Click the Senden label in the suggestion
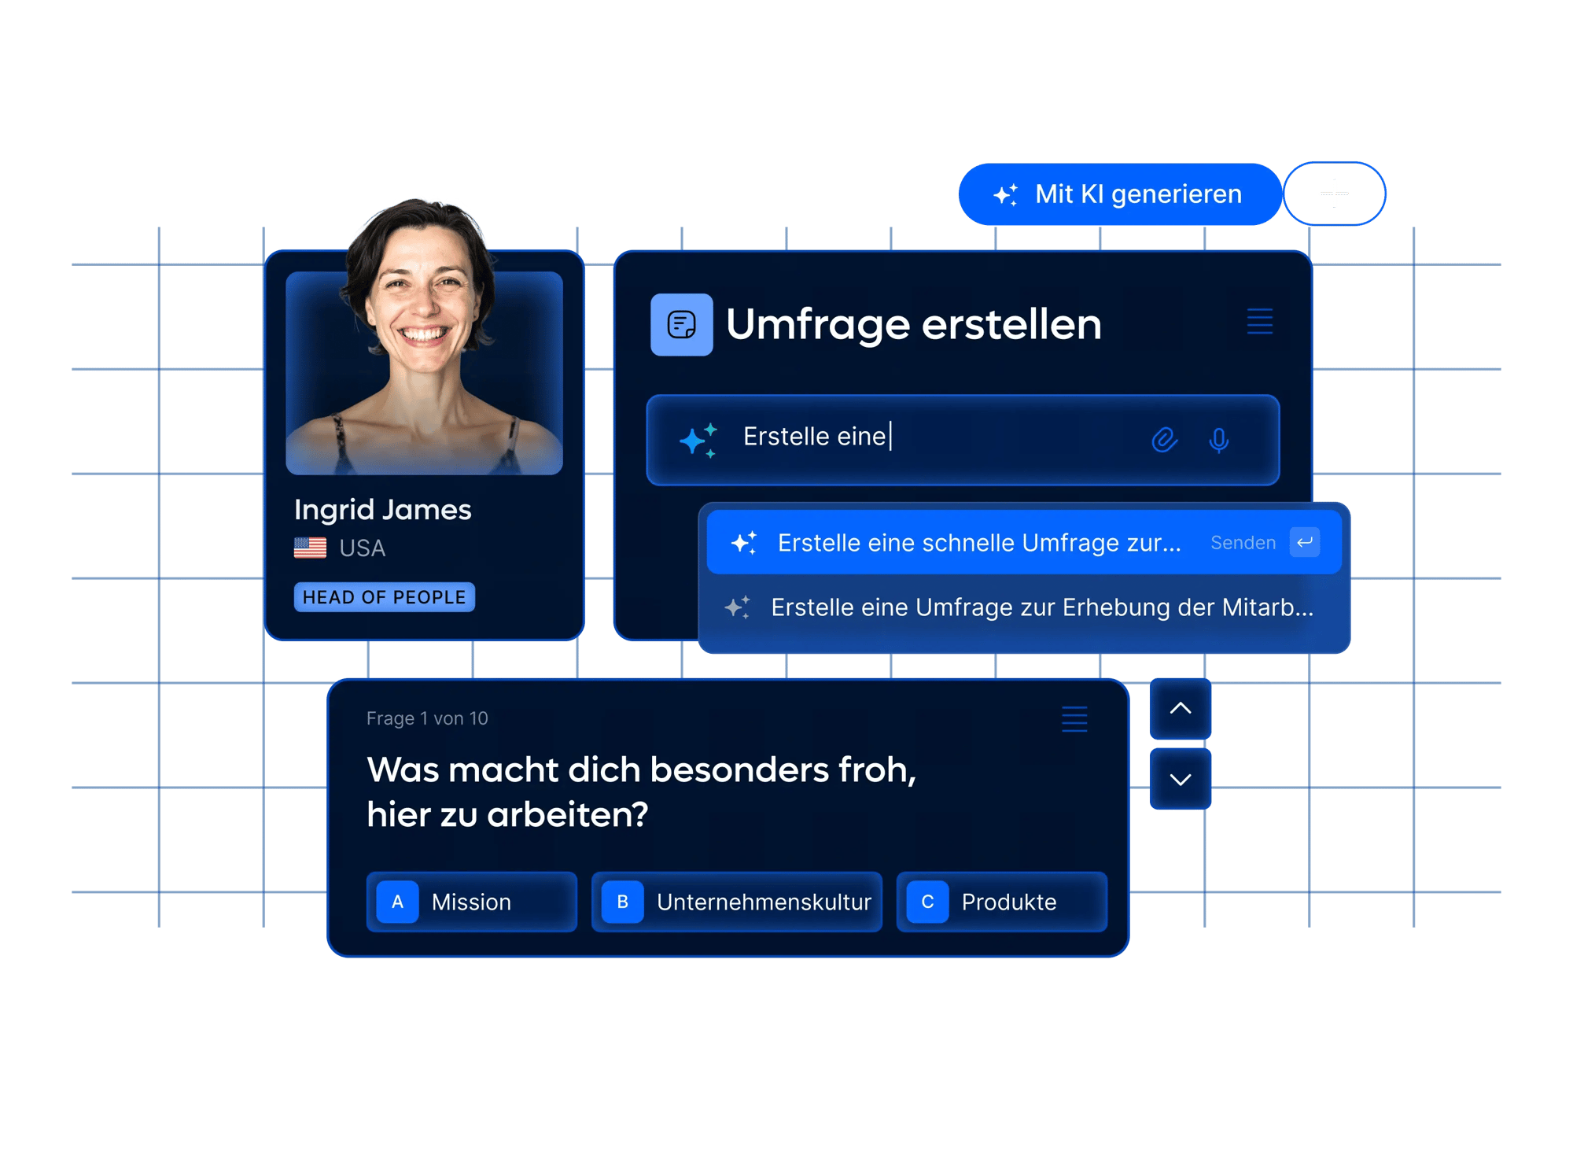This screenshot has height=1155, width=1573. (1243, 542)
